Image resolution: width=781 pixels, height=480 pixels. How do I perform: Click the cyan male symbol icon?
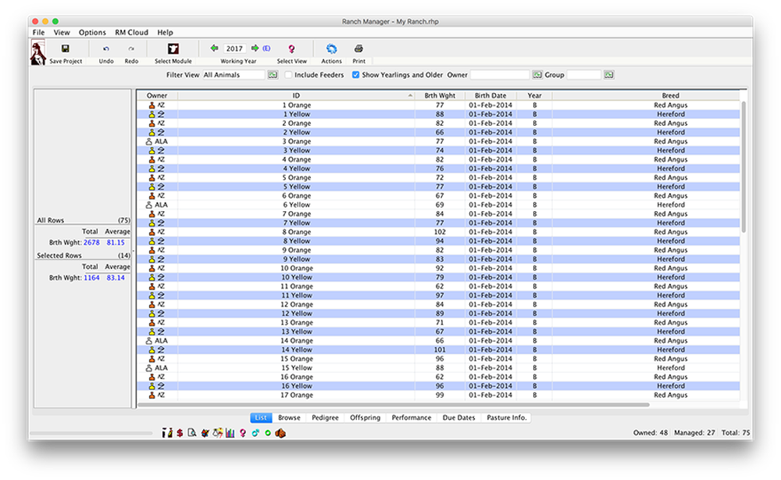pyautogui.click(x=255, y=432)
